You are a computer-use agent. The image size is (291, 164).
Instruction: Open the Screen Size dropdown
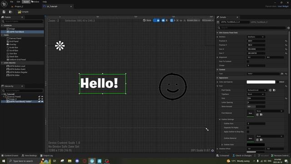pyautogui.click(x=193, y=20)
